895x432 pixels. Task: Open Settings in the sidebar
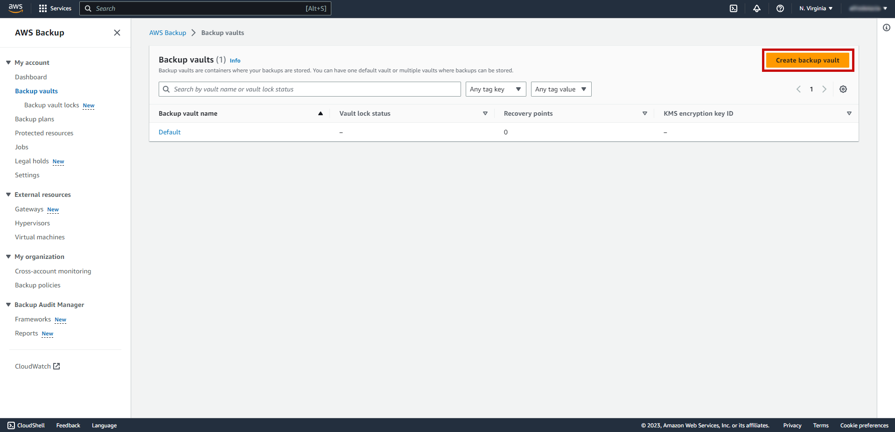tap(27, 175)
